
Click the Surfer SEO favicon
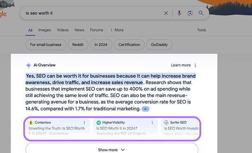[x=166, y=123]
